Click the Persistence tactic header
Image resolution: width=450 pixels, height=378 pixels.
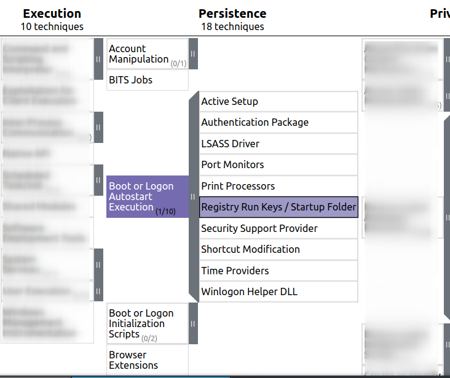click(232, 13)
